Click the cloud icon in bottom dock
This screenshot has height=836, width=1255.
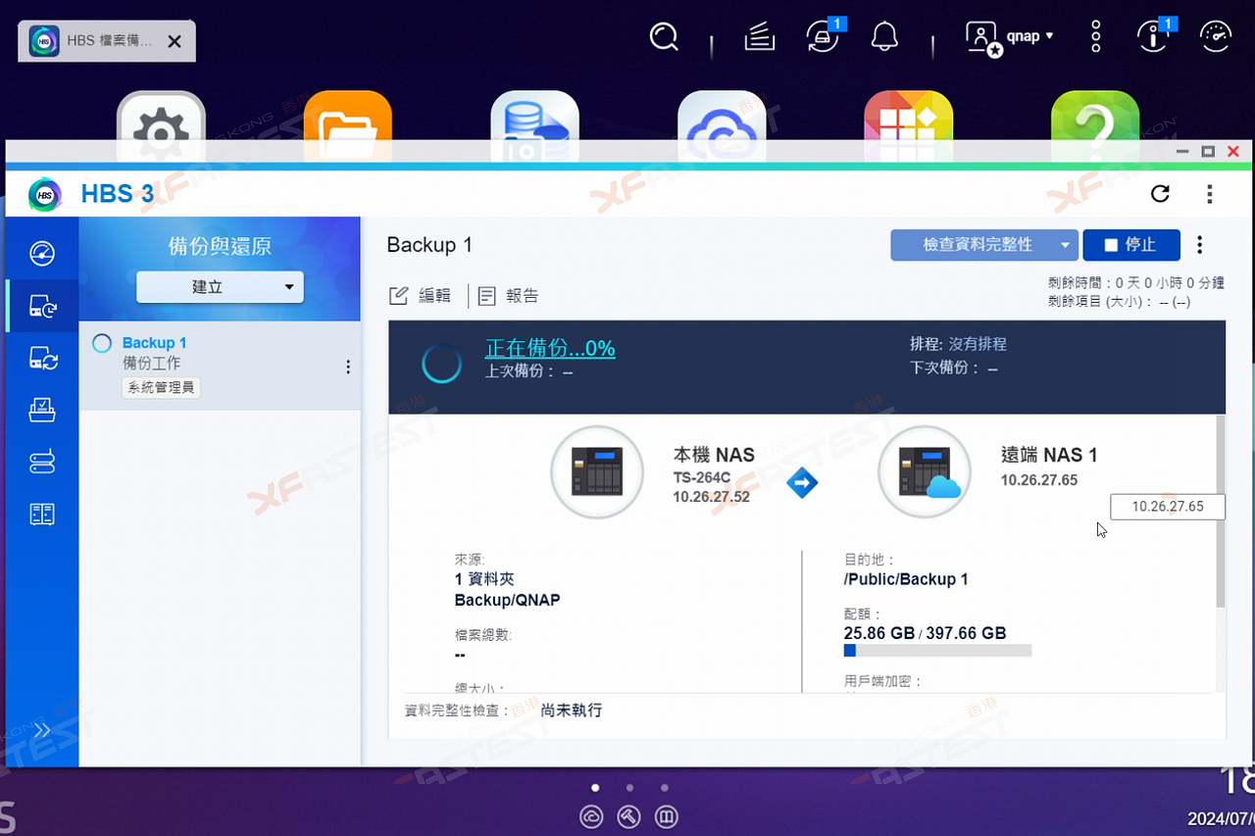coord(591,816)
